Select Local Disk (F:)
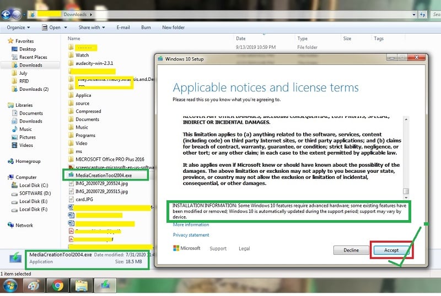The height and width of the screenshot is (296, 441). pos(33,210)
